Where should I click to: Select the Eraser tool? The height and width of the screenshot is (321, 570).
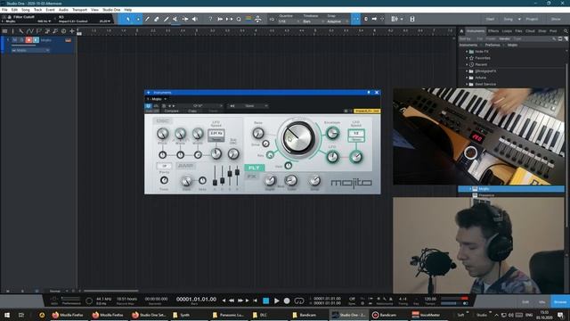coord(157,19)
